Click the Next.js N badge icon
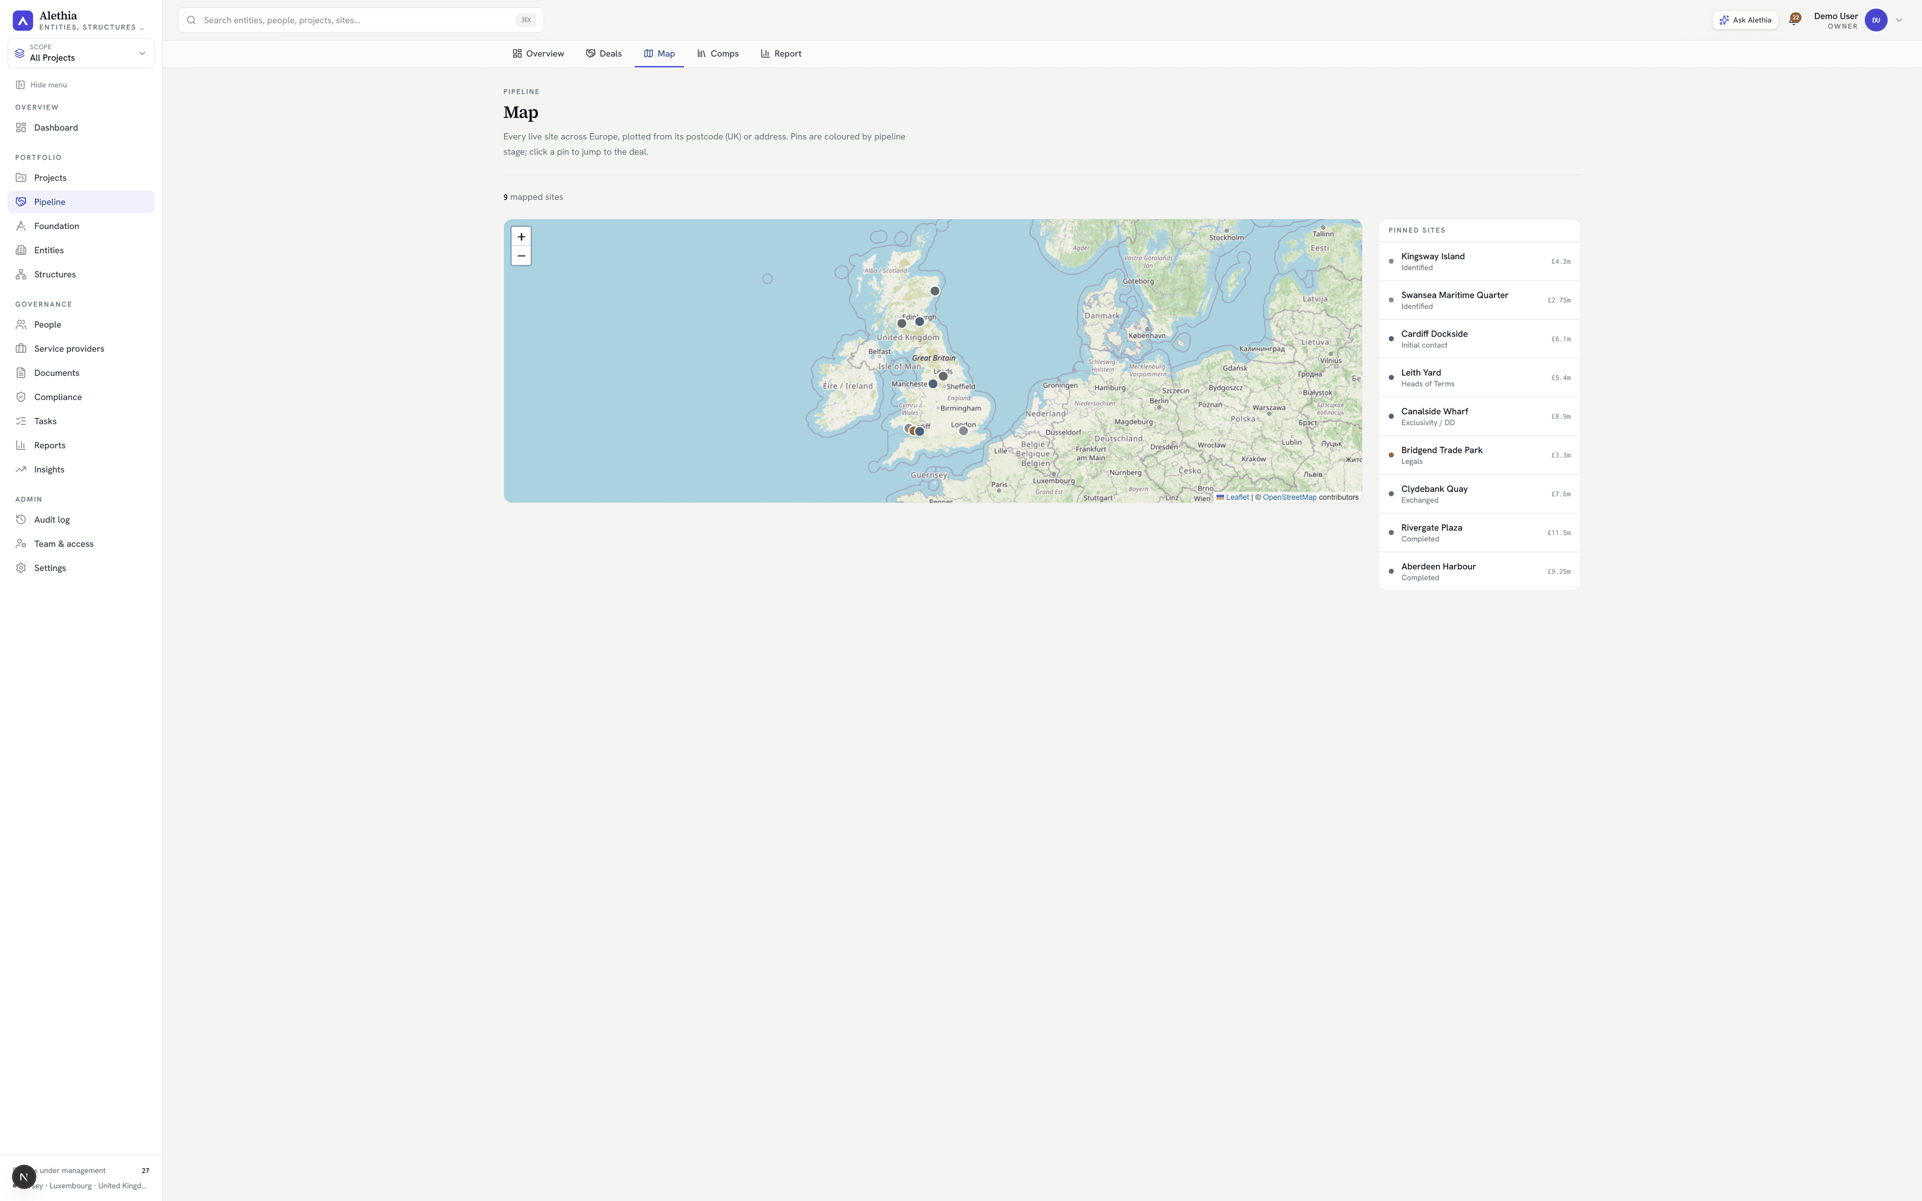1922x1201 pixels. (24, 1176)
